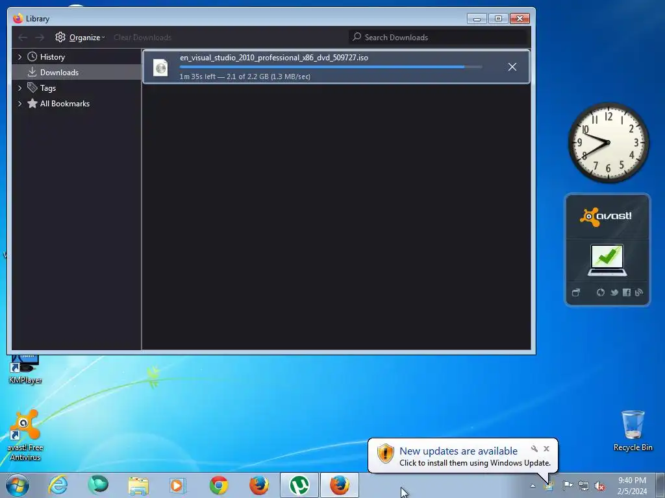The height and width of the screenshot is (498, 665).
Task: Click the Firefox icon in Library title bar
Action: click(x=18, y=19)
